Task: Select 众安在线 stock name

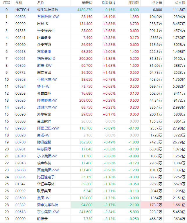Action: (44, 45)
